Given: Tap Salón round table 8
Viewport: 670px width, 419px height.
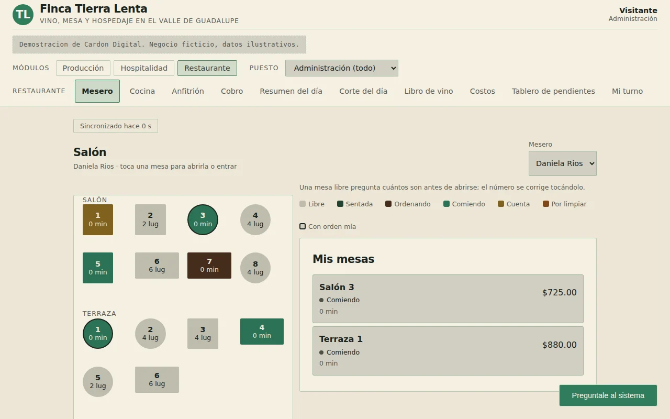Looking at the screenshot, I should click(255, 268).
